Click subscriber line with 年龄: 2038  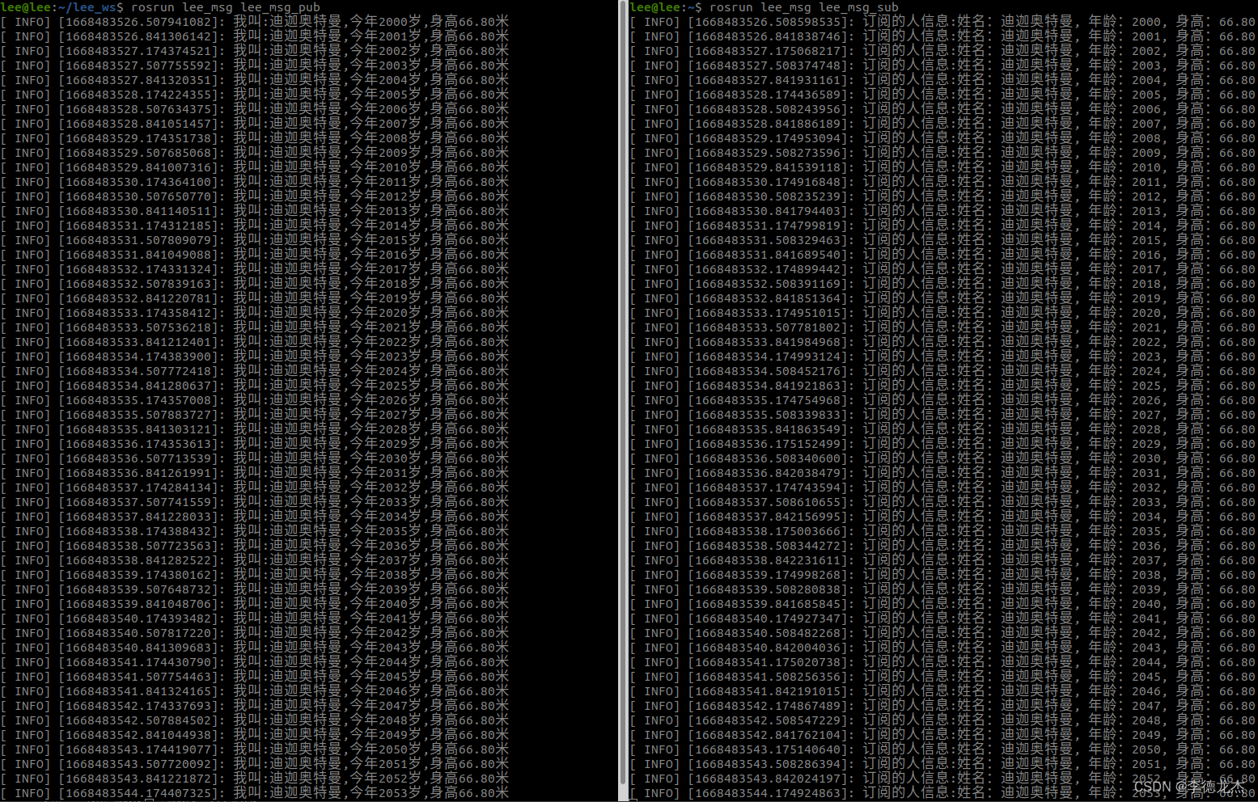pyautogui.click(x=943, y=575)
